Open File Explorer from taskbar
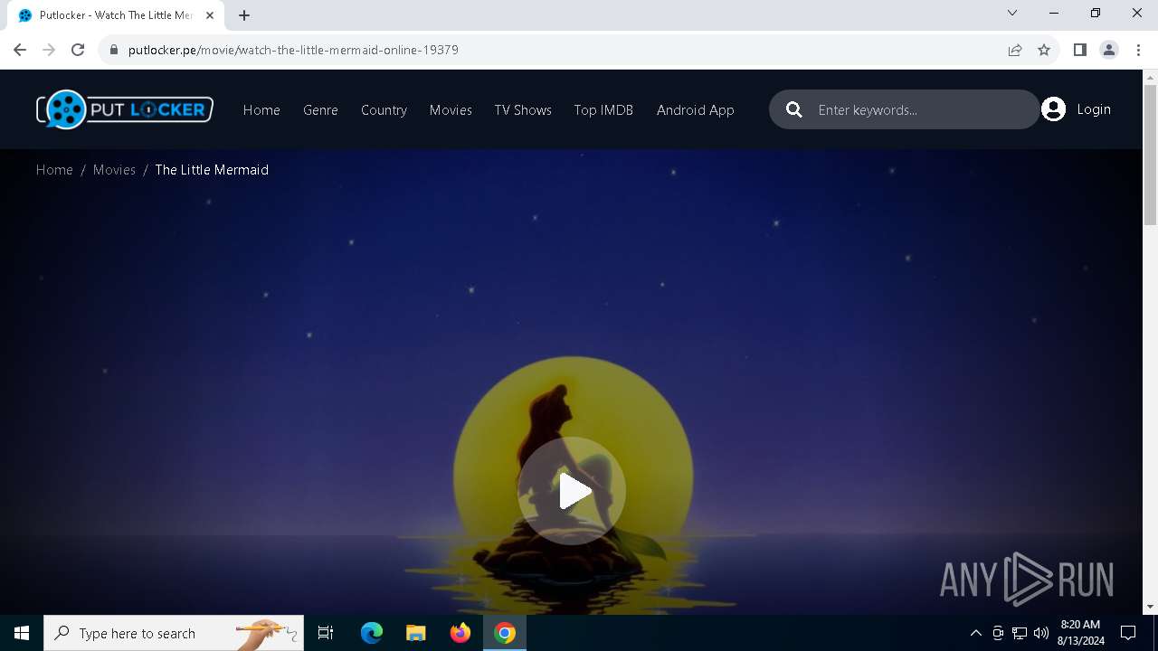 point(416,633)
